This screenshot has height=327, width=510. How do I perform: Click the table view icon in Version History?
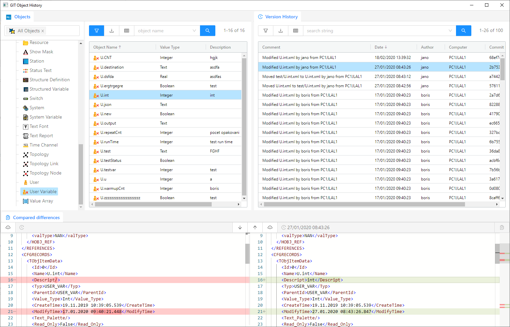296,31
